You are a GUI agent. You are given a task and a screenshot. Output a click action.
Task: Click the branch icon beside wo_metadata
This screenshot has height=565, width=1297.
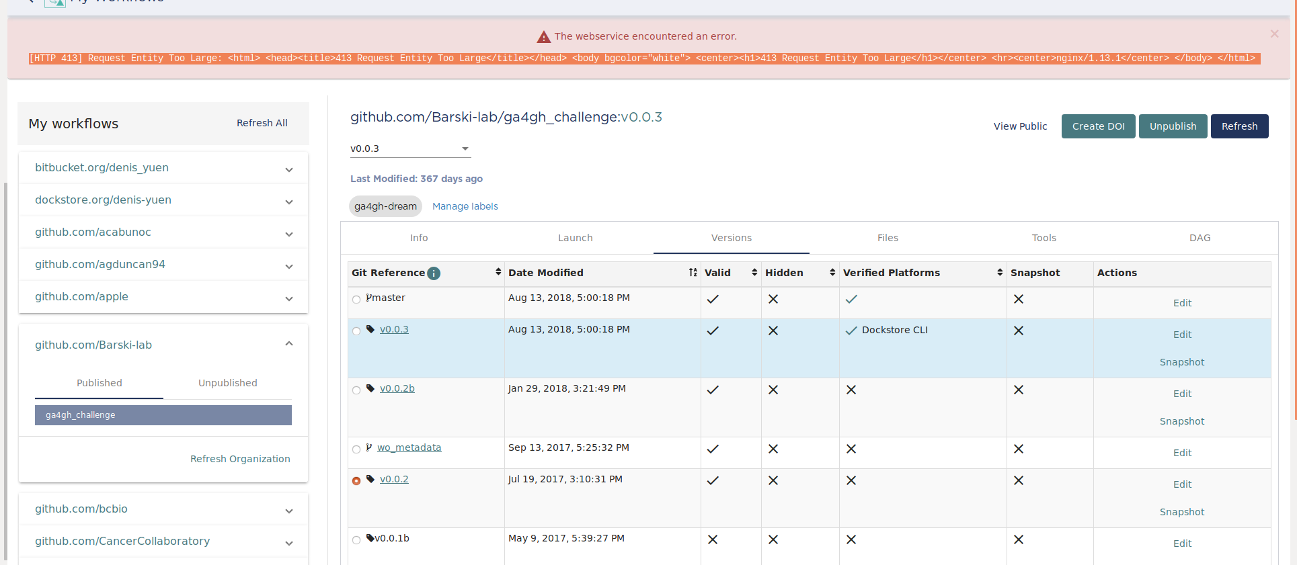(x=369, y=447)
